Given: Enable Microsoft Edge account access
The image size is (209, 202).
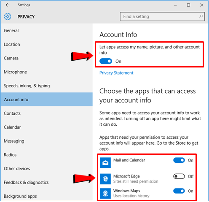Looking at the screenshot, I should (179, 176).
